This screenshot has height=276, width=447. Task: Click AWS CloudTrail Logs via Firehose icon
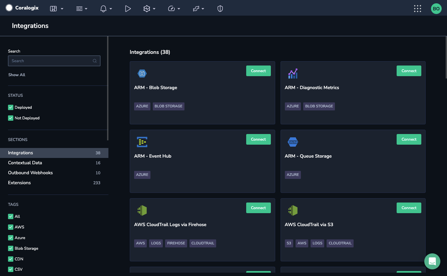142,210
